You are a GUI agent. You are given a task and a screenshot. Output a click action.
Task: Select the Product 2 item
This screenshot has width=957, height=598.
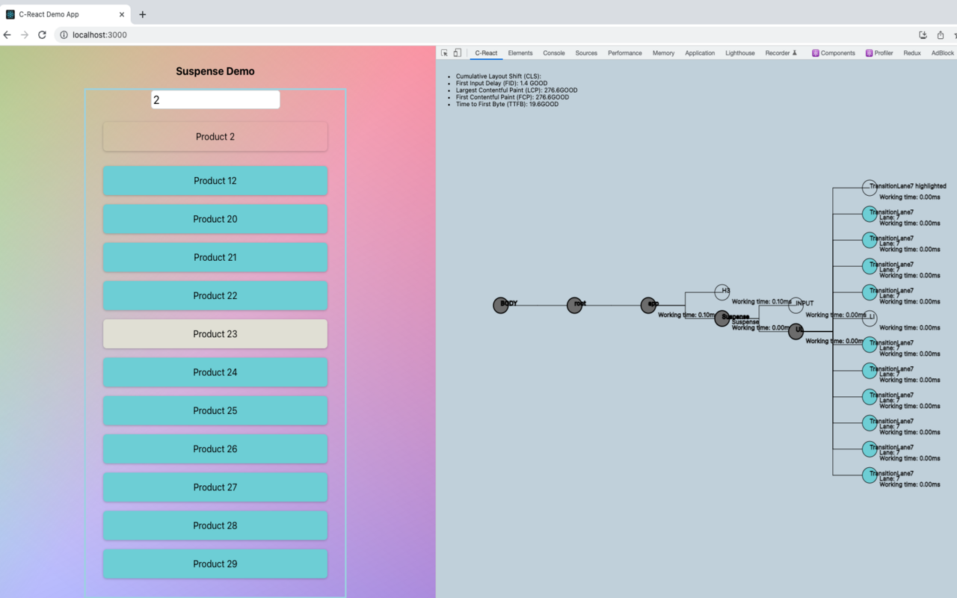[x=215, y=137]
